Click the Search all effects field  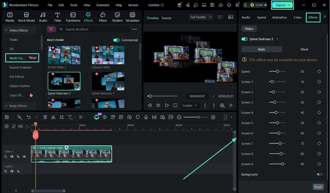coord(93,29)
